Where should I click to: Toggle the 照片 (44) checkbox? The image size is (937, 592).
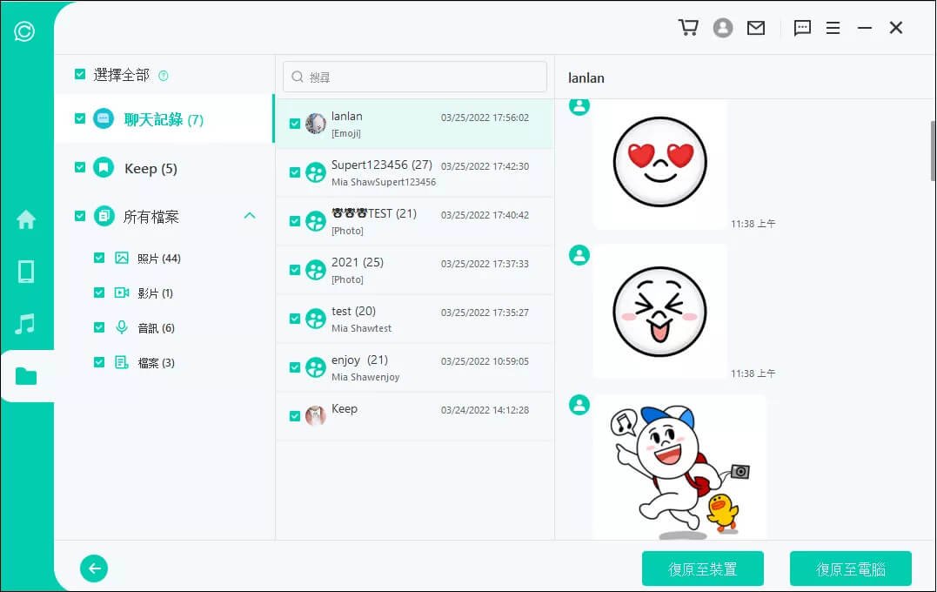[x=99, y=258]
